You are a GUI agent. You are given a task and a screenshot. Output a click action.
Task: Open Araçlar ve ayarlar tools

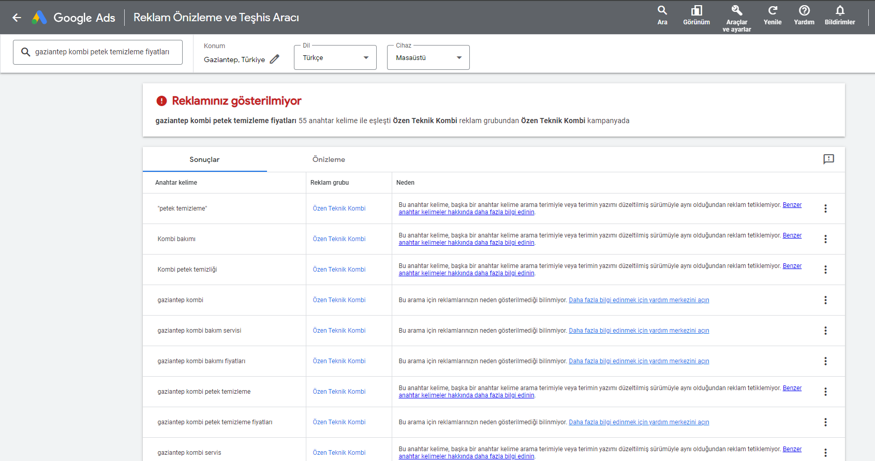point(737,19)
